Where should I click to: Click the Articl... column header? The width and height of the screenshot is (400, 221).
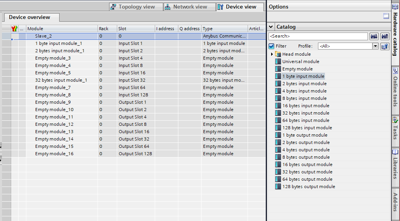click(256, 29)
